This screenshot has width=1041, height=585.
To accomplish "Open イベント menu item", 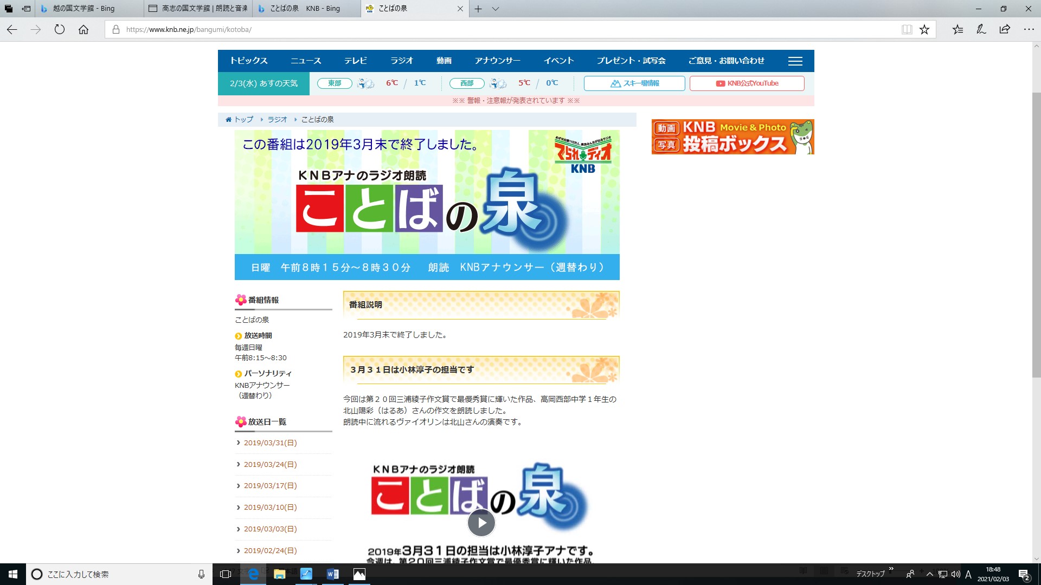I will point(559,61).
